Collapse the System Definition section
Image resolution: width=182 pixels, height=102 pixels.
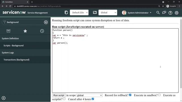pyautogui.click(x=25, y=39)
